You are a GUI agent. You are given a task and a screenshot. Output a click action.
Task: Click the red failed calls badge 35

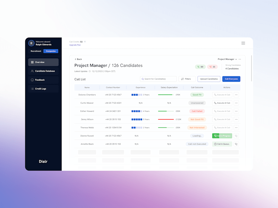click(x=212, y=67)
